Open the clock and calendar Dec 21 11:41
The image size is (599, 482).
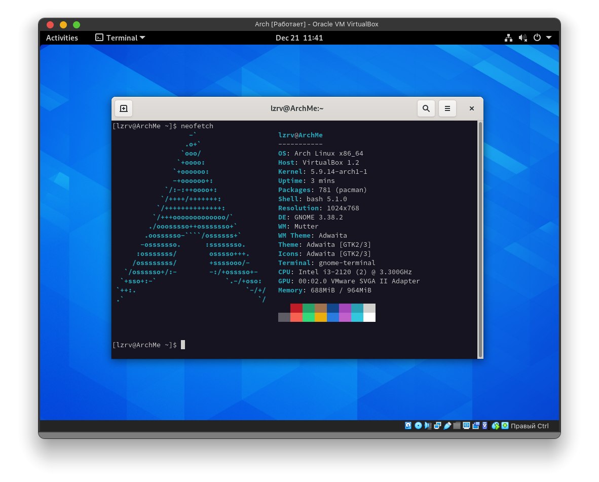[299, 38]
